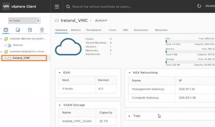Switch to the Monitor tab

coord(76,30)
